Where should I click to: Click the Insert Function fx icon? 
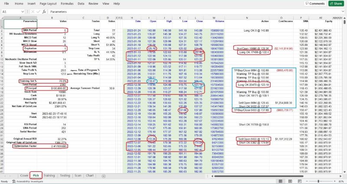[43, 12]
